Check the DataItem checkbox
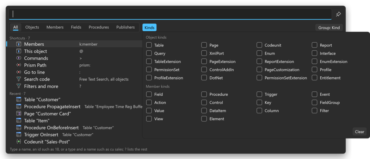 tap(204, 110)
